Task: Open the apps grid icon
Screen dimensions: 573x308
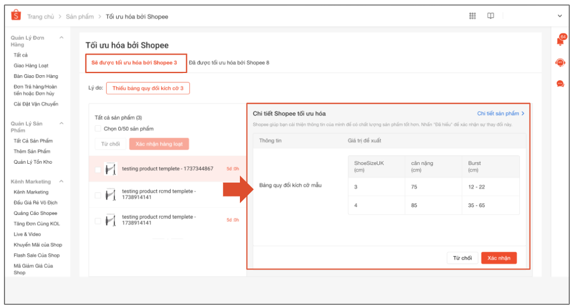Action: point(473,16)
